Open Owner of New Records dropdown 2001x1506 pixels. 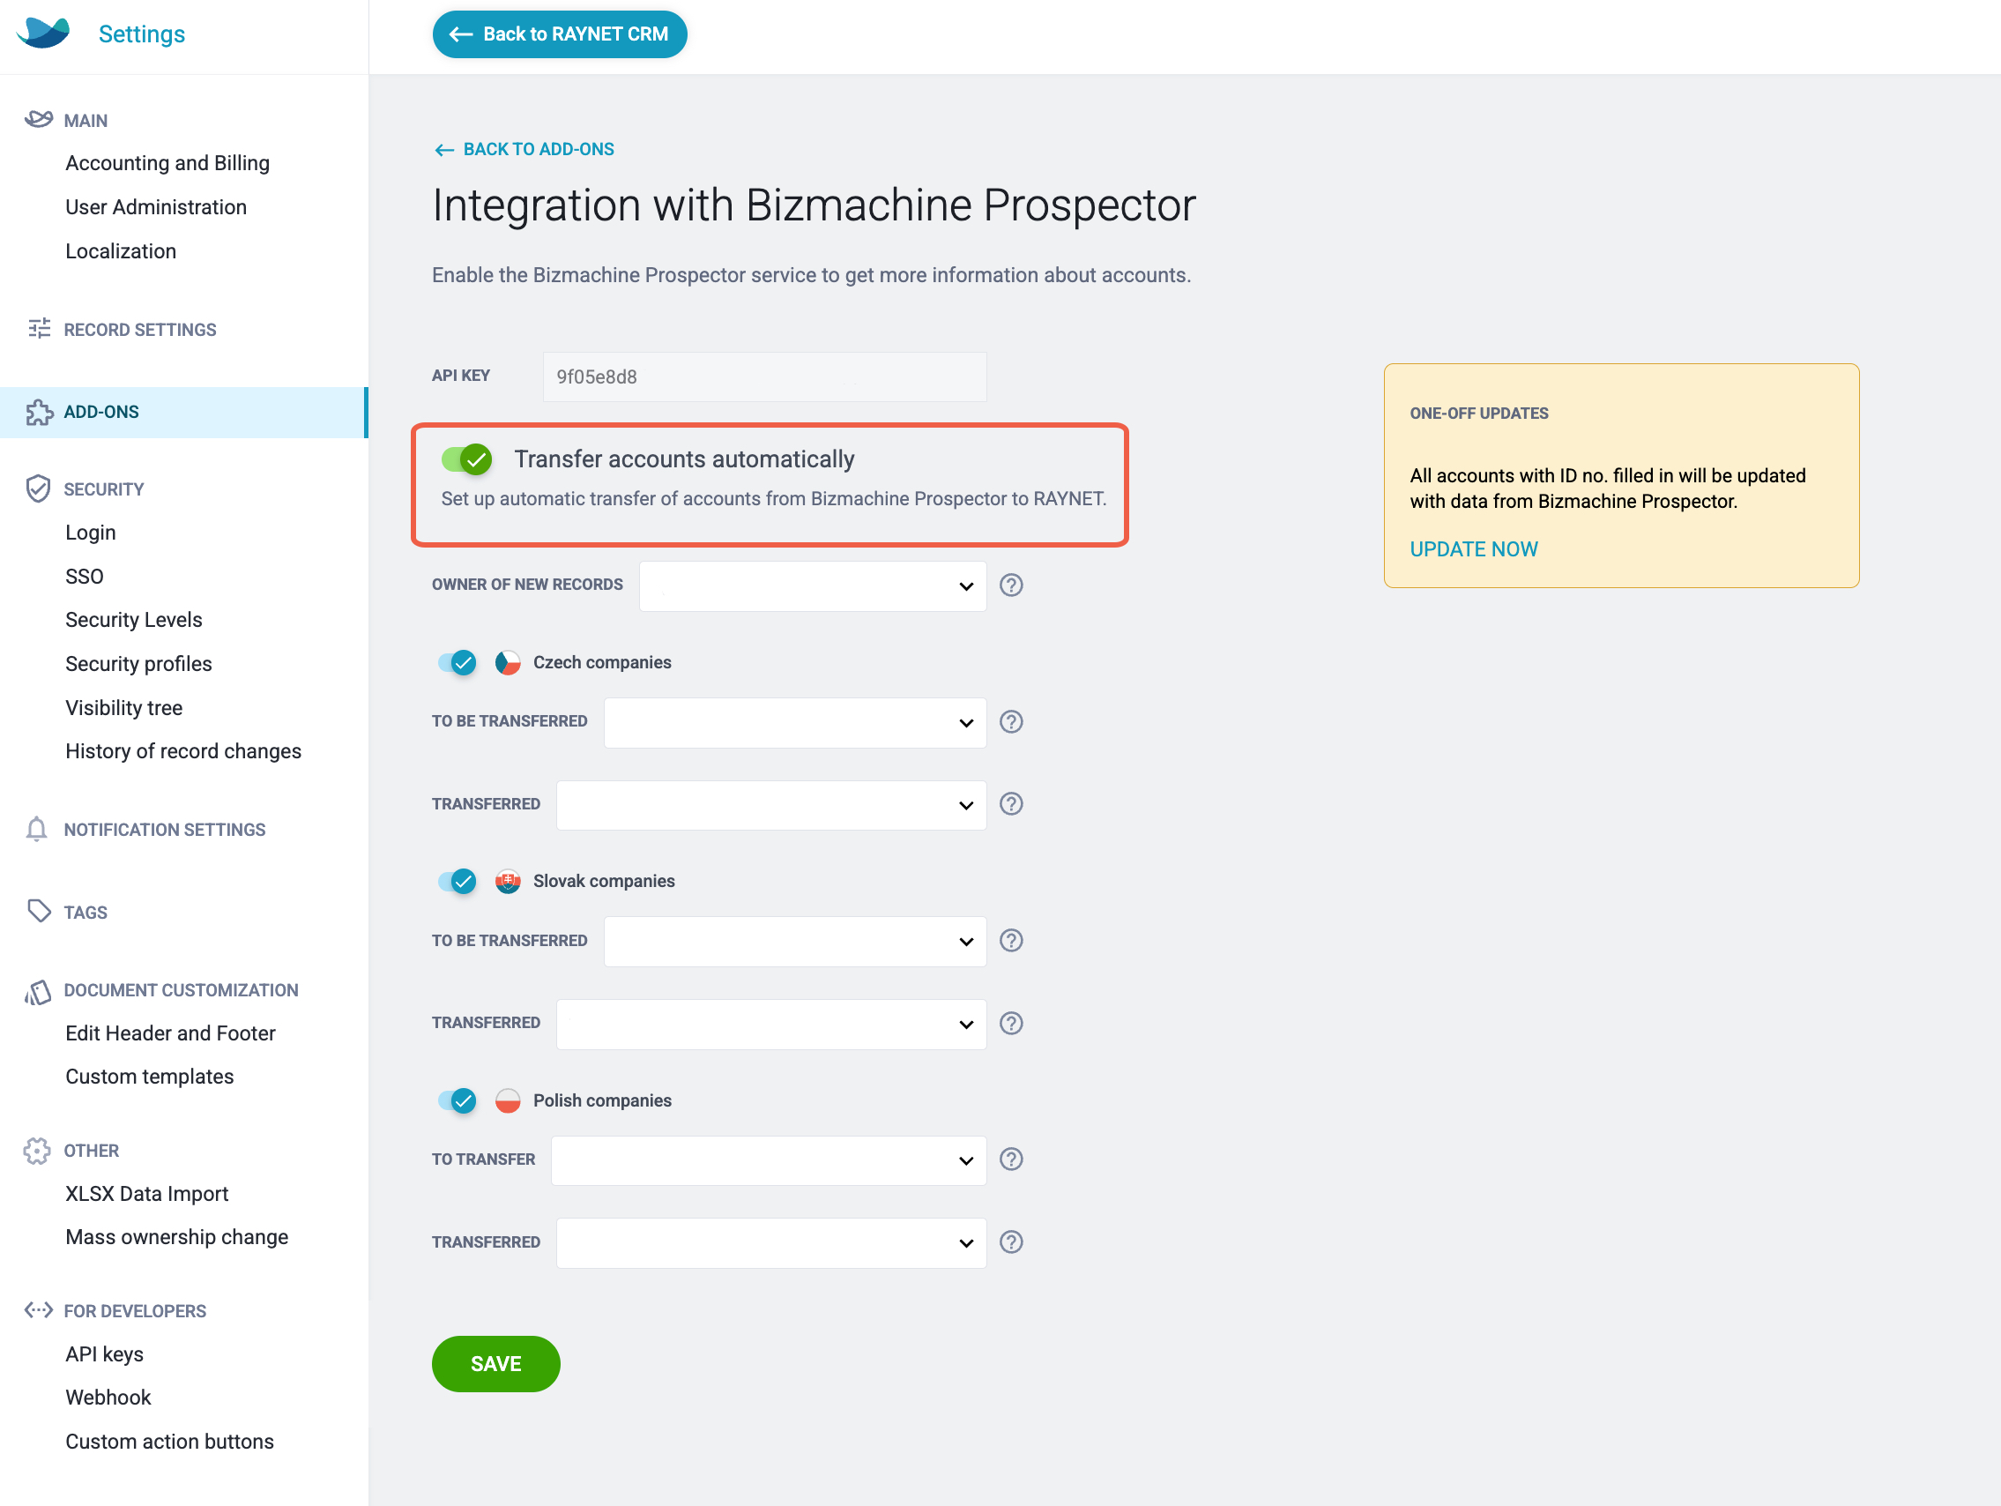pyautogui.click(x=813, y=585)
